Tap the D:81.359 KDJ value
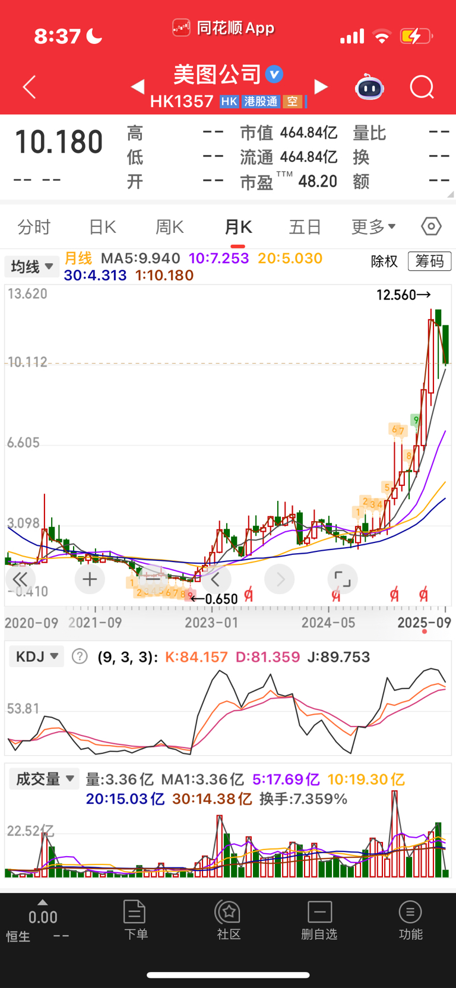Image resolution: width=456 pixels, height=988 pixels. coord(268,657)
